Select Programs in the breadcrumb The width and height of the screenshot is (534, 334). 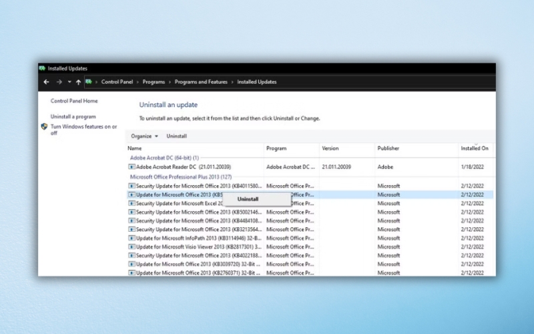(154, 81)
